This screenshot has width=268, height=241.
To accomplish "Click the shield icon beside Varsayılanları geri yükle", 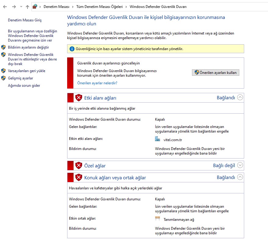I will coord(3,71).
